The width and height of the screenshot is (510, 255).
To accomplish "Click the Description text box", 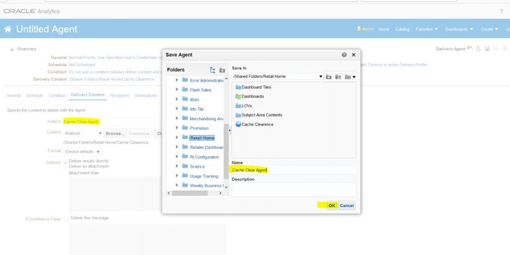I will pos(294,190).
